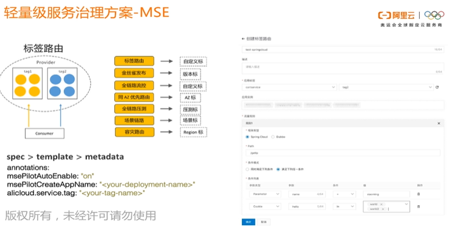Click the Consumer box in diagram
Viewport: 452px width, 227px height.
pos(44,134)
